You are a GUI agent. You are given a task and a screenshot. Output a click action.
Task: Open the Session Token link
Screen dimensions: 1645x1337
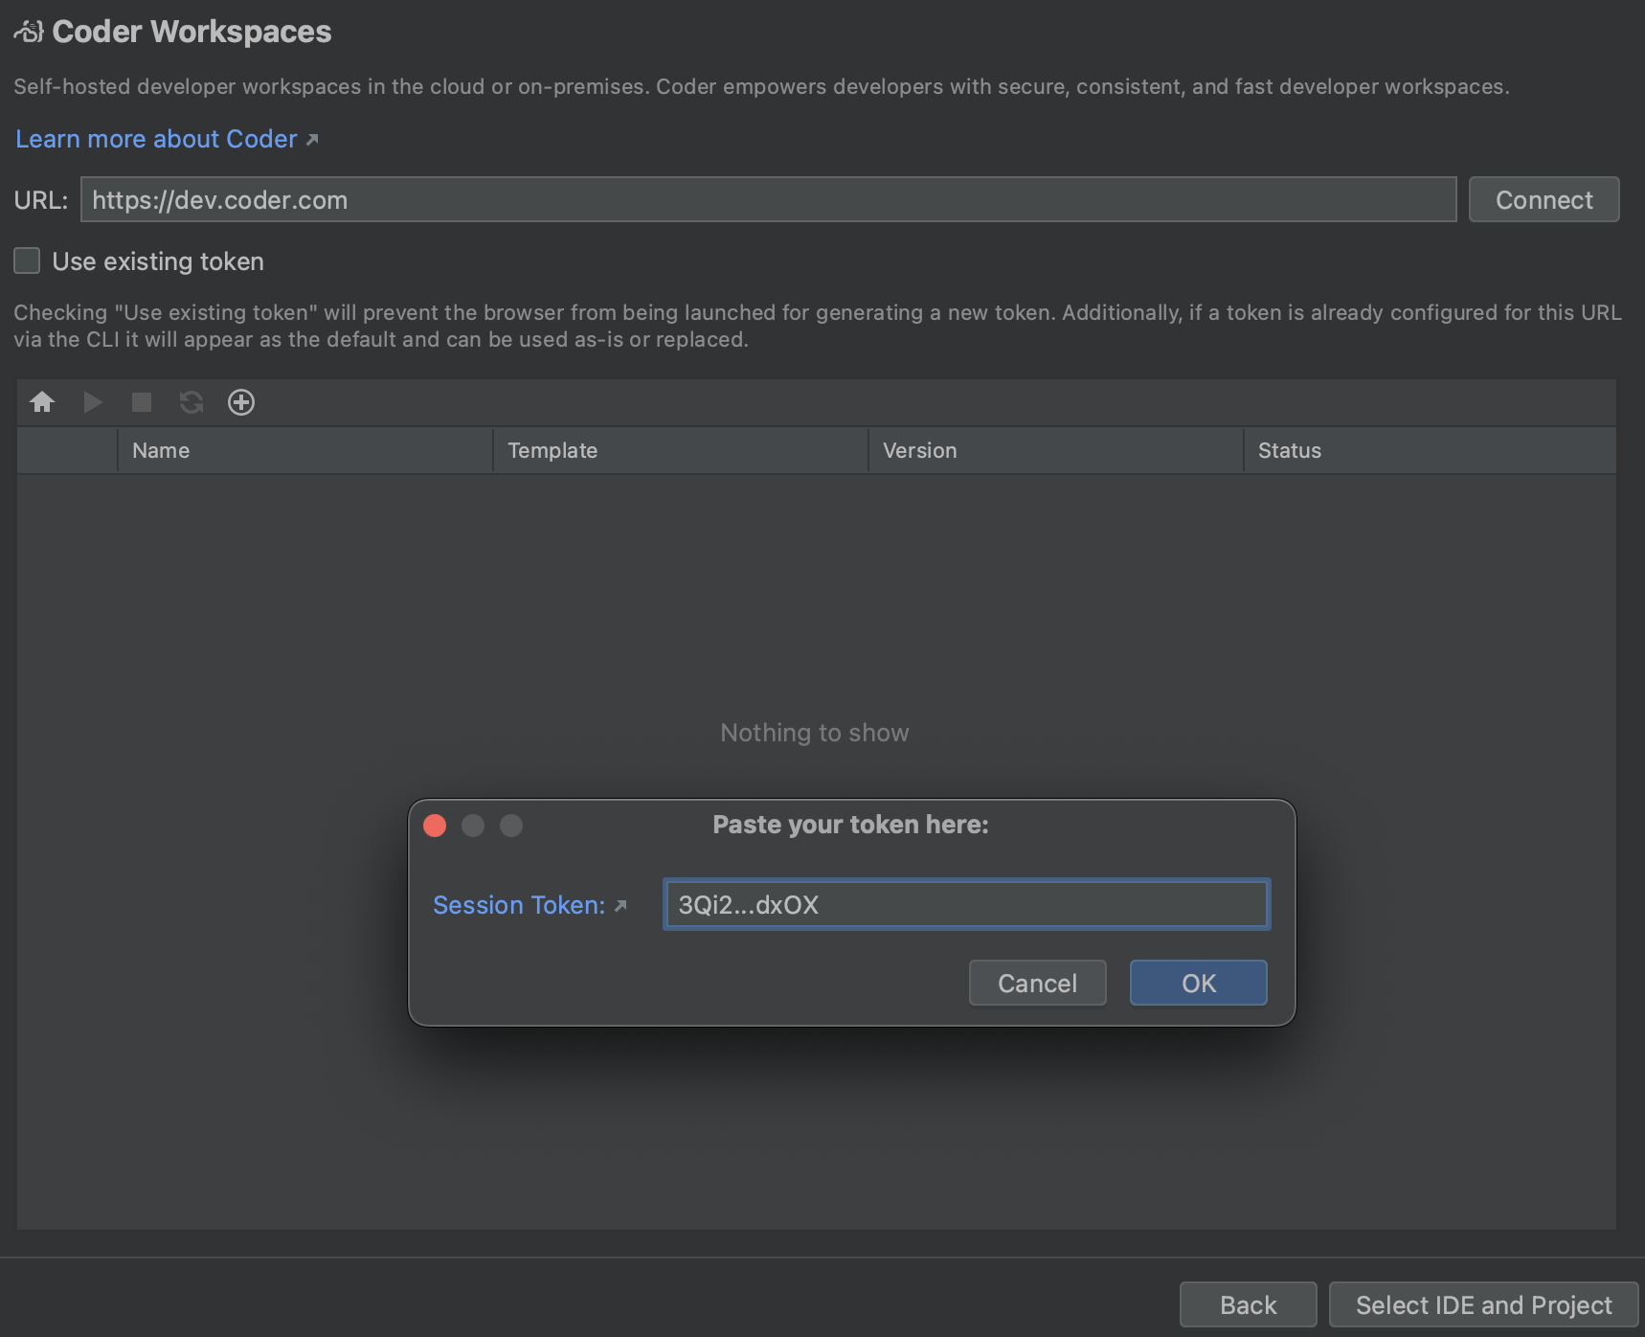tap(530, 905)
